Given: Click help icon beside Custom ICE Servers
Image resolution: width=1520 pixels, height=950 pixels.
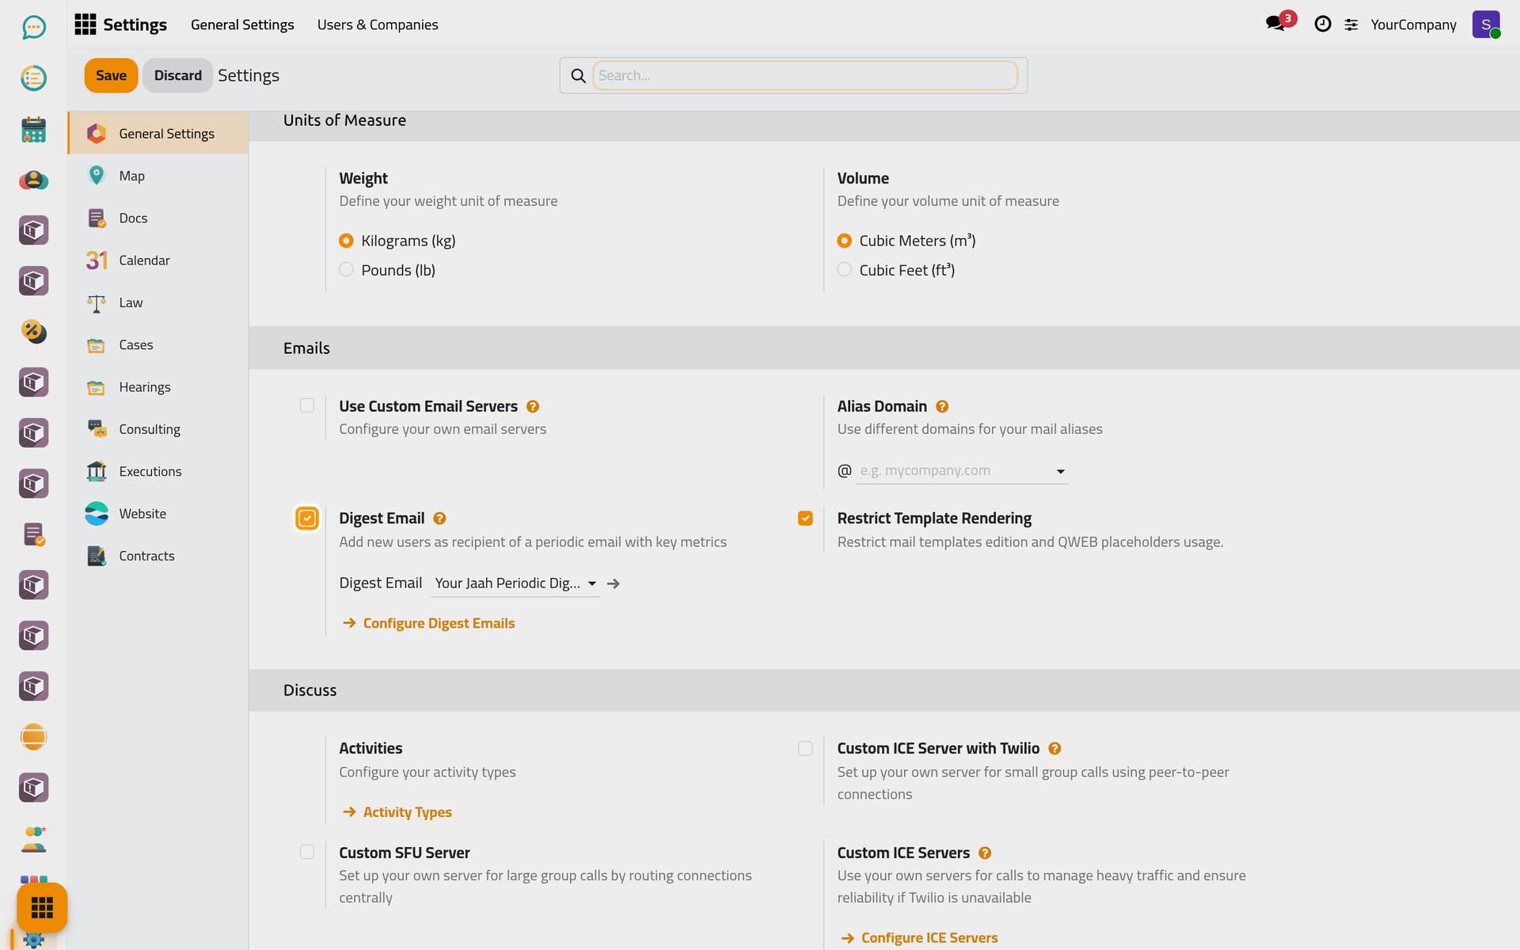Looking at the screenshot, I should [x=985, y=853].
